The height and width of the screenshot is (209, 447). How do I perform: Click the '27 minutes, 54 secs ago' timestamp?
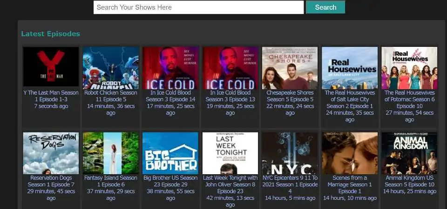tap(409, 116)
